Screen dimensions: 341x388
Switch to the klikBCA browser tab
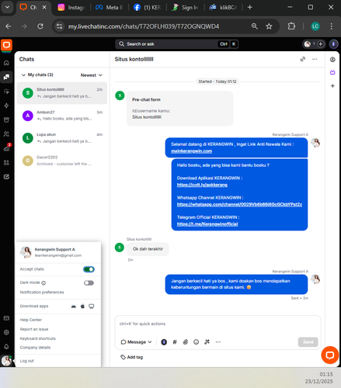223,8
